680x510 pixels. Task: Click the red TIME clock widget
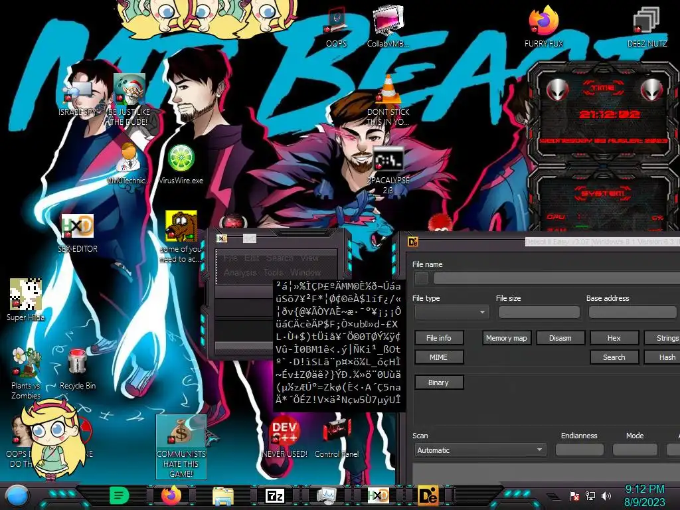[x=604, y=114]
